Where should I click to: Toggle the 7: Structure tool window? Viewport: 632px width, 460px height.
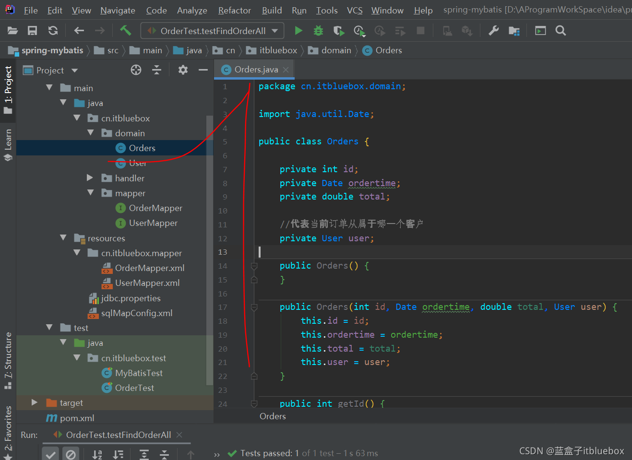[8, 361]
